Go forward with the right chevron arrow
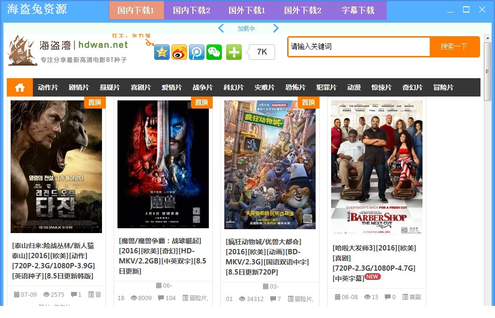This screenshot has width=495, height=318. pyautogui.click(x=276, y=28)
